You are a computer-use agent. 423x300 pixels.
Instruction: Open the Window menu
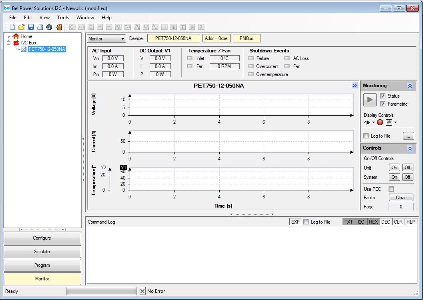point(85,18)
